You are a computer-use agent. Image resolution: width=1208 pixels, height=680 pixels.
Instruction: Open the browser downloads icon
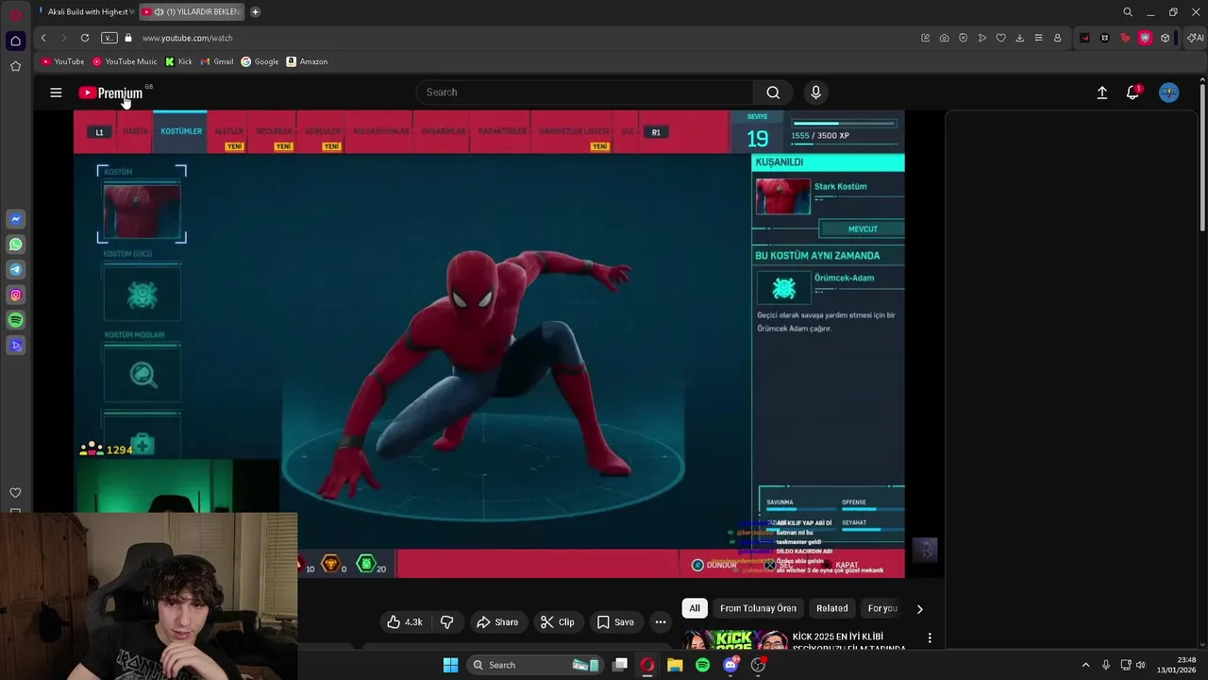tap(1019, 38)
